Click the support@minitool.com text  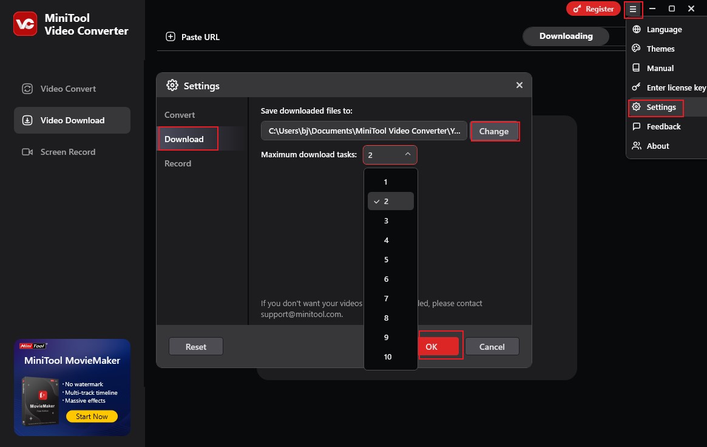[x=302, y=315]
